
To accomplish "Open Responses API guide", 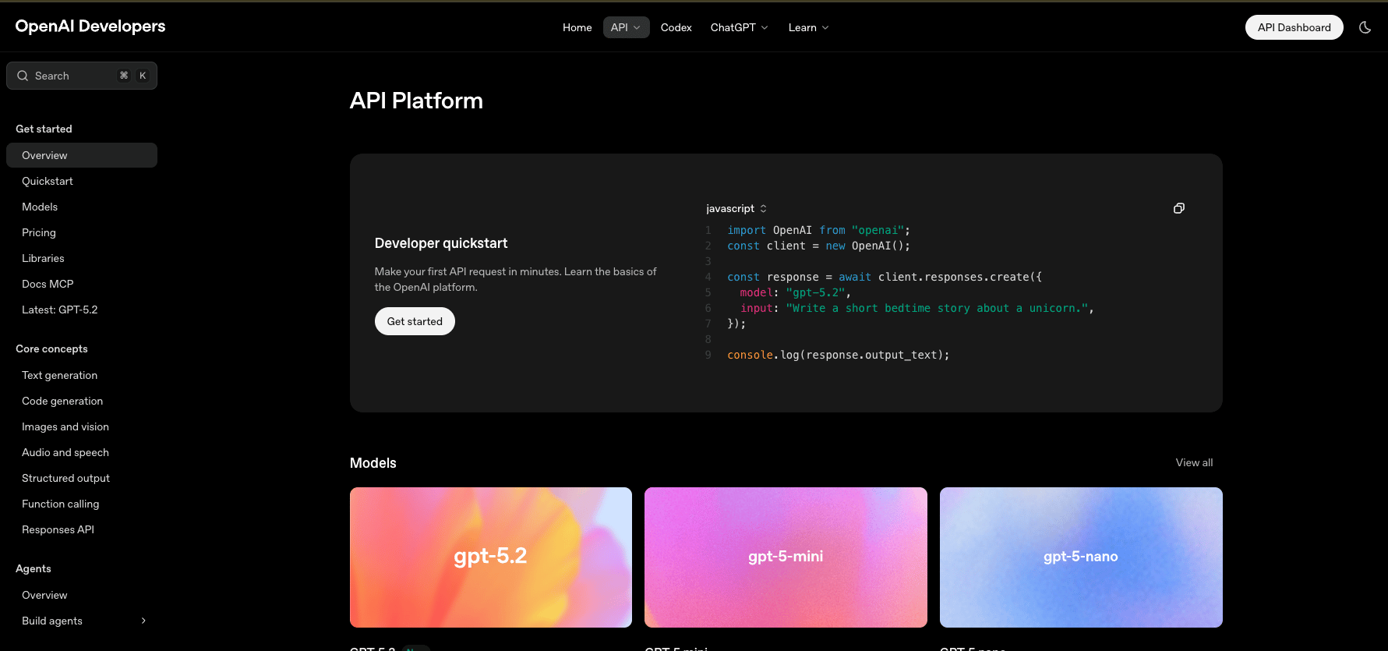I will point(82,529).
